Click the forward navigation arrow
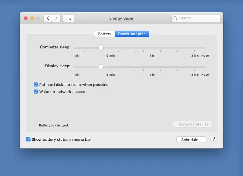Image resolution: width=243 pixels, height=176 pixels. (x=56, y=18)
